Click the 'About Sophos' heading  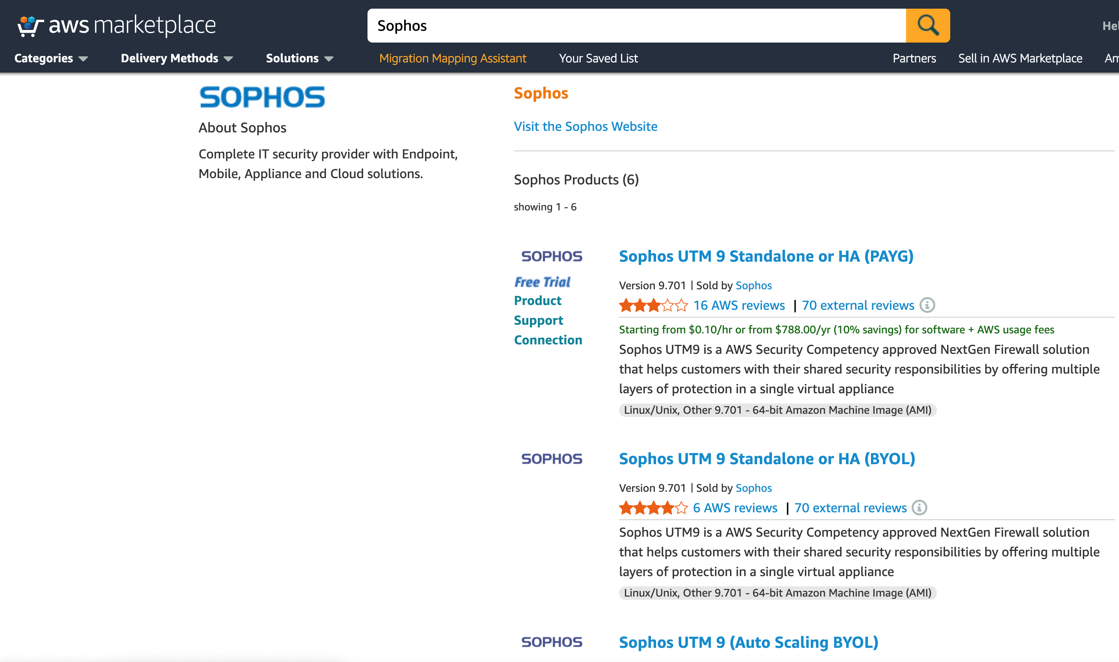242,128
